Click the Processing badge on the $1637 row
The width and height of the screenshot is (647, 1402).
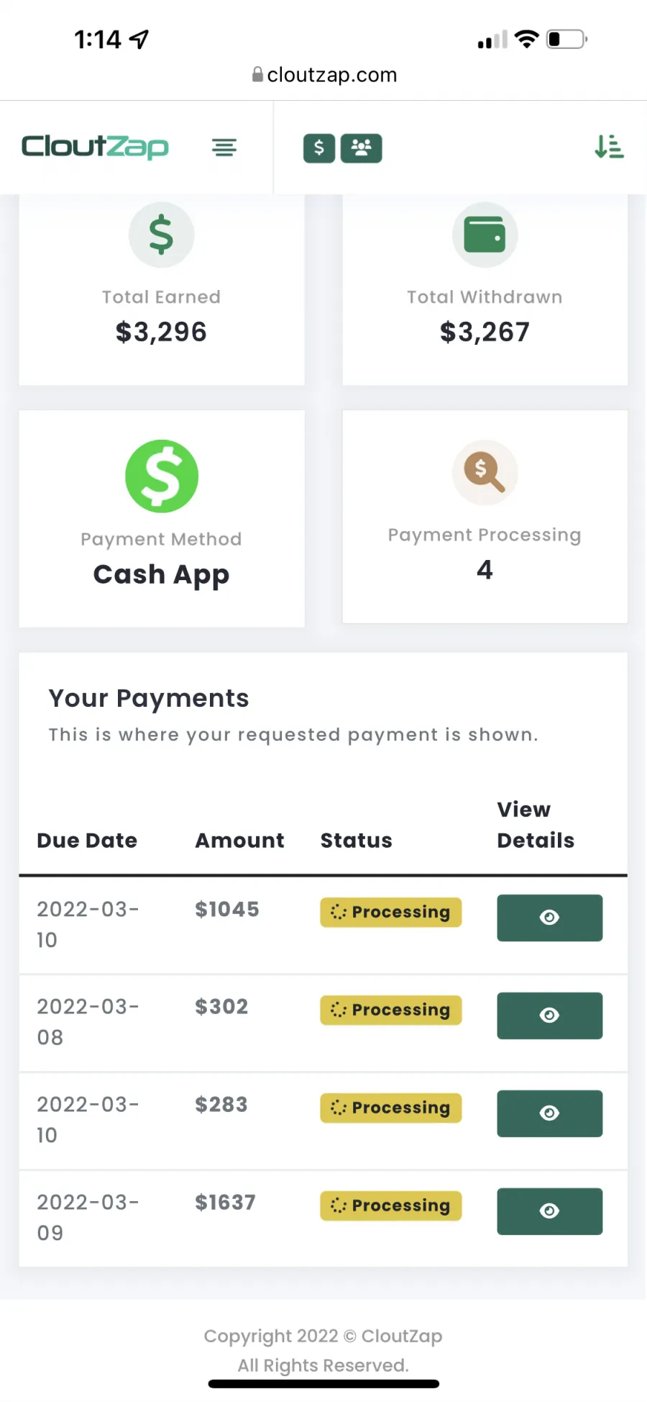pos(391,1206)
